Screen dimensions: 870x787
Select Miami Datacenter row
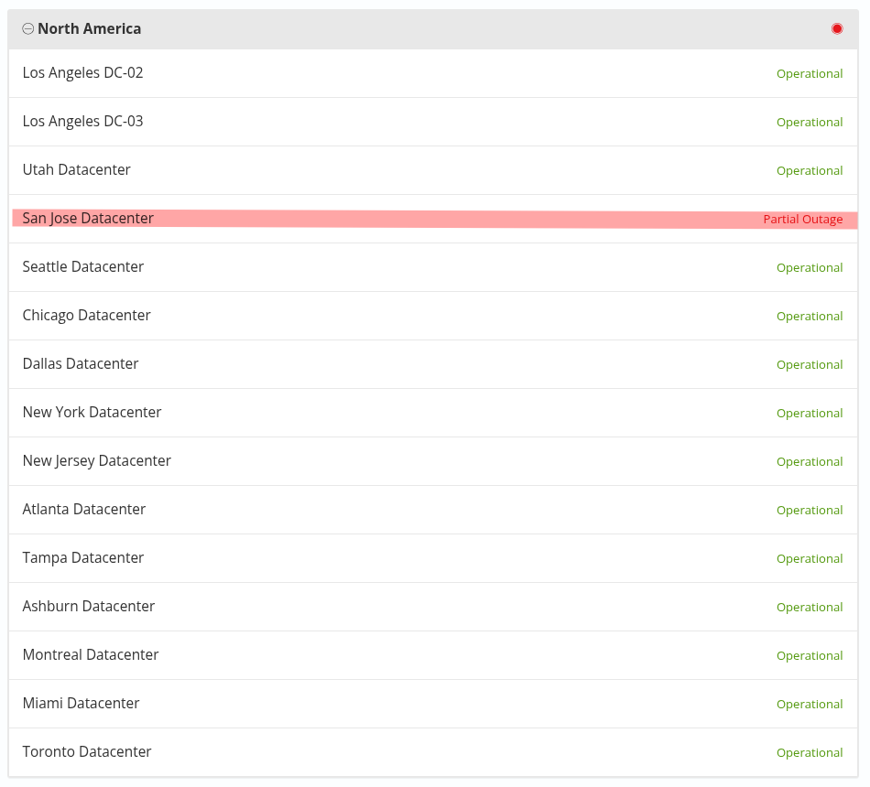(81, 704)
